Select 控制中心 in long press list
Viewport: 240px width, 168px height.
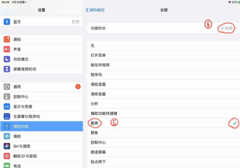pyautogui.click(x=163, y=142)
